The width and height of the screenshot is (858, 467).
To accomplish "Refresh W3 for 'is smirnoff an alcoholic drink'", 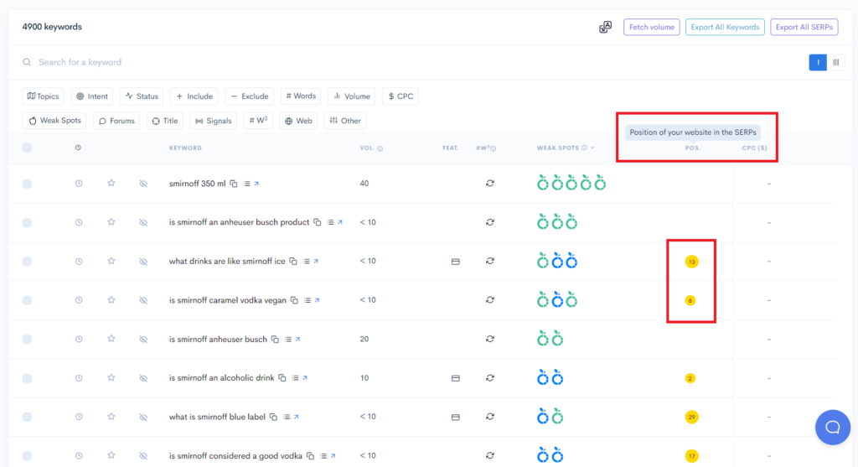I will (x=489, y=378).
